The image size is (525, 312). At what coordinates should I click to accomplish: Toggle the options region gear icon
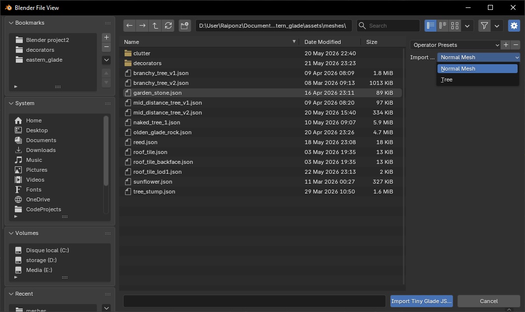(x=514, y=26)
